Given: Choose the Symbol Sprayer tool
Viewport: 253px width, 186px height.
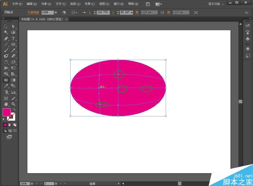Looking at the screenshot, I should pyautogui.click(x=6, y=92).
